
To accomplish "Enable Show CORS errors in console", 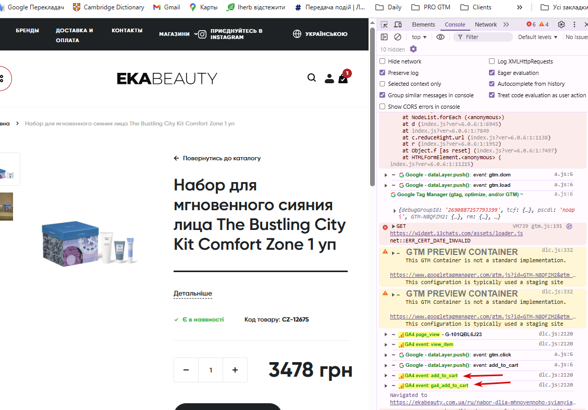I will (383, 106).
